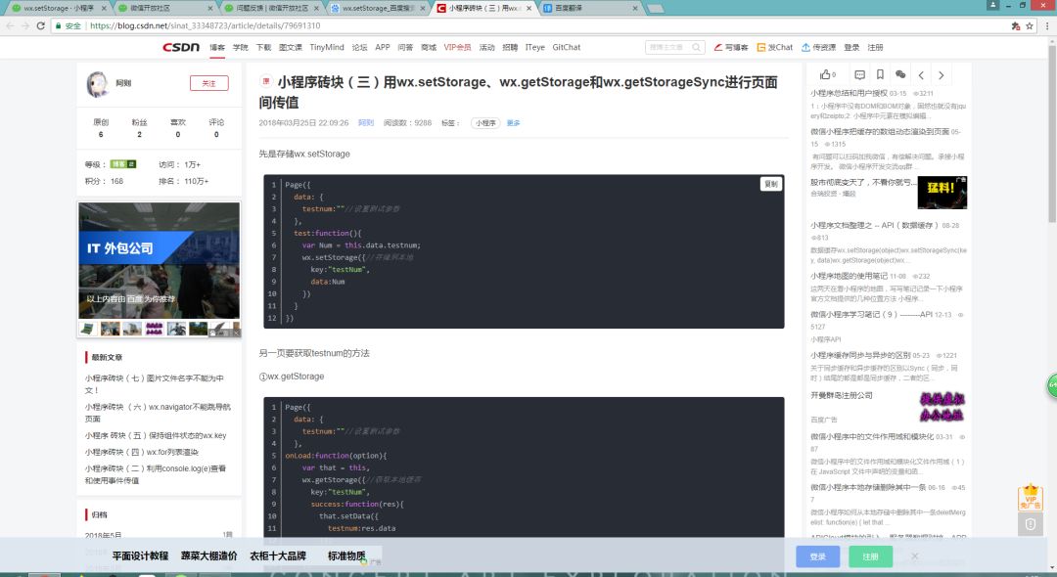Image resolution: width=1057 pixels, height=577 pixels.
Task: Click 注册 link in top navigation
Action: [x=875, y=47]
